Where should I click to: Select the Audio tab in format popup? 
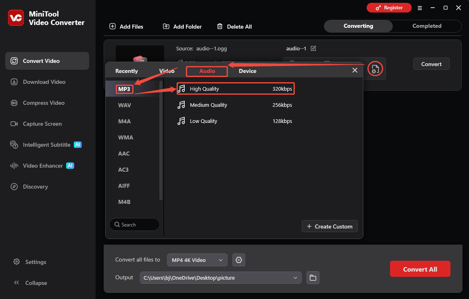tap(207, 71)
